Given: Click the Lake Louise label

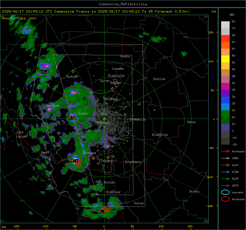Looking at the screenshot, I should (21, 134).
